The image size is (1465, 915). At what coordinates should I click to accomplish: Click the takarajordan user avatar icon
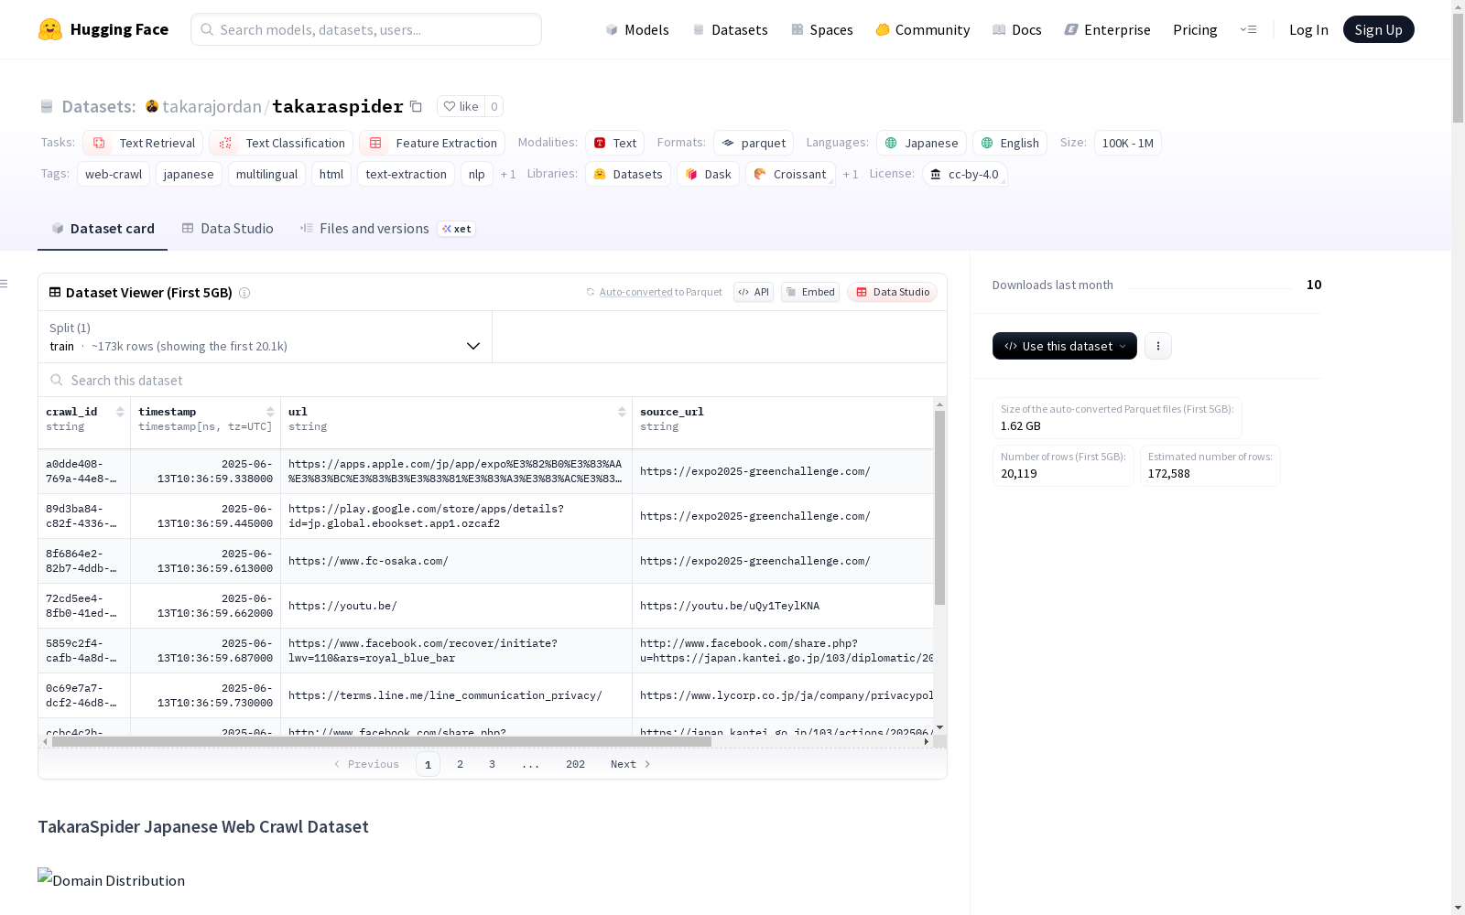tap(152, 106)
